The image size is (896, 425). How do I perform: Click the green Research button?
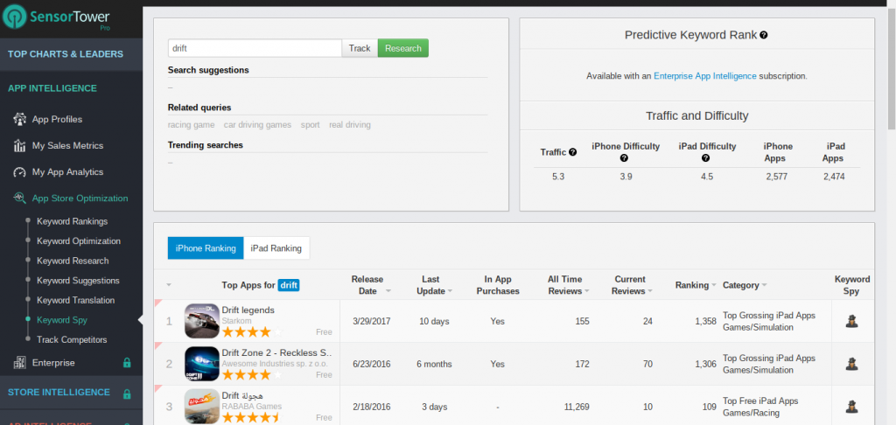point(402,48)
